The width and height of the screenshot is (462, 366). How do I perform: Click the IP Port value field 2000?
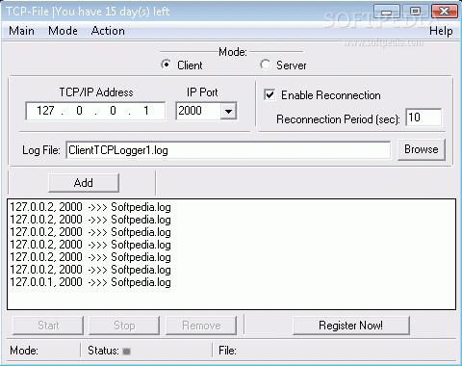click(198, 111)
